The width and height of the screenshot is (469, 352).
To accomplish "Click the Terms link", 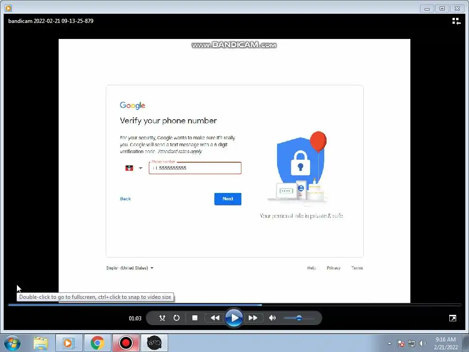I will tap(357, 268).
